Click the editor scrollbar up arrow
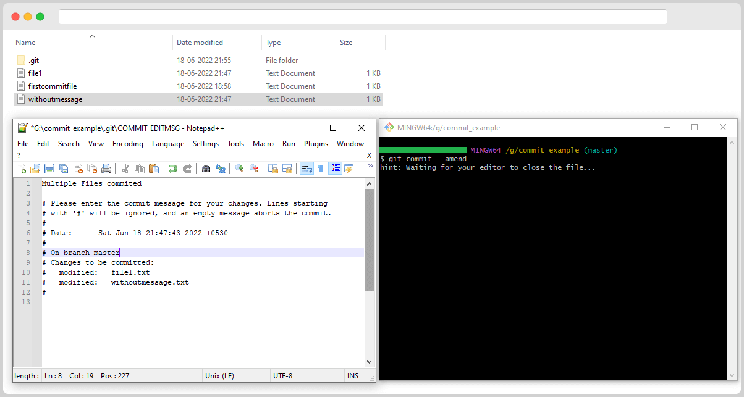The width and height of the screenshot is (744, 397). pyautogui.click(x=370, y=183)
